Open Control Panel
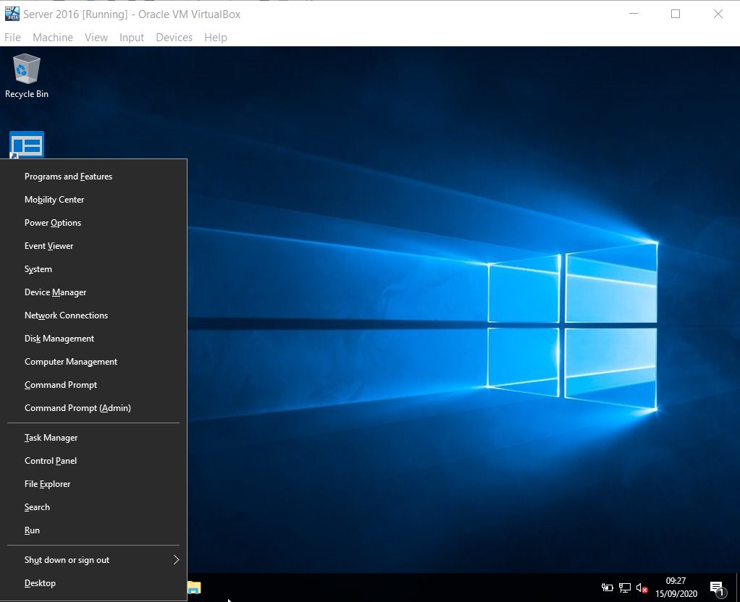740x602 pixels. (x=93, y=460)
